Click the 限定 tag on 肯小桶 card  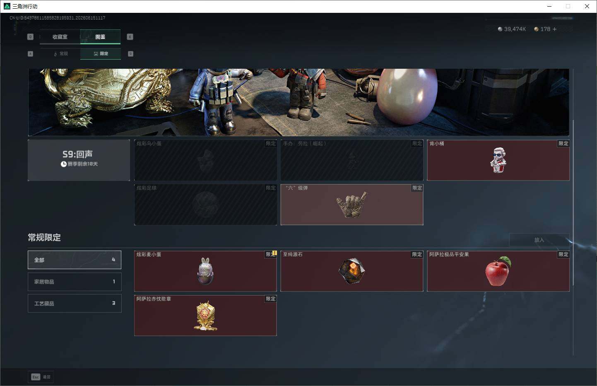click(563, 144)
